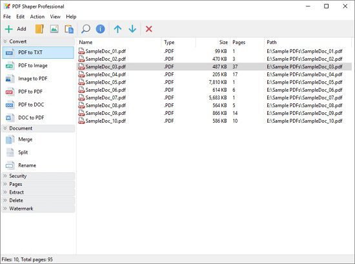Open the File menu
This screenshot has height=264, width=355.
pyautogui.click(x=7, y=17)
